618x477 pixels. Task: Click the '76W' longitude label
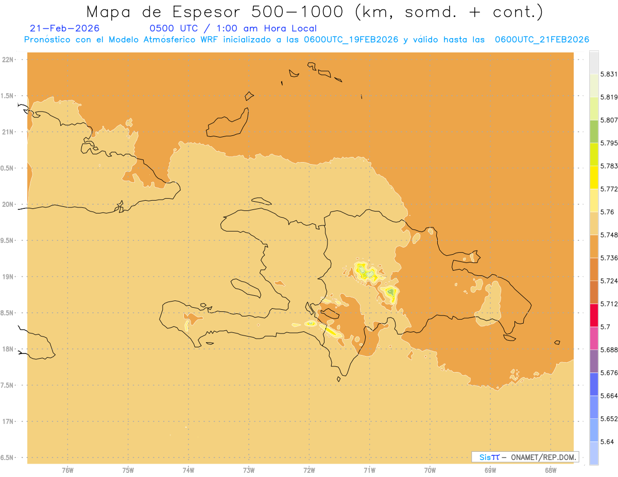click(x=67, y=470)
